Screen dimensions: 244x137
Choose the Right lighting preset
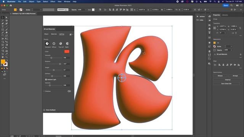click(67, 44)
